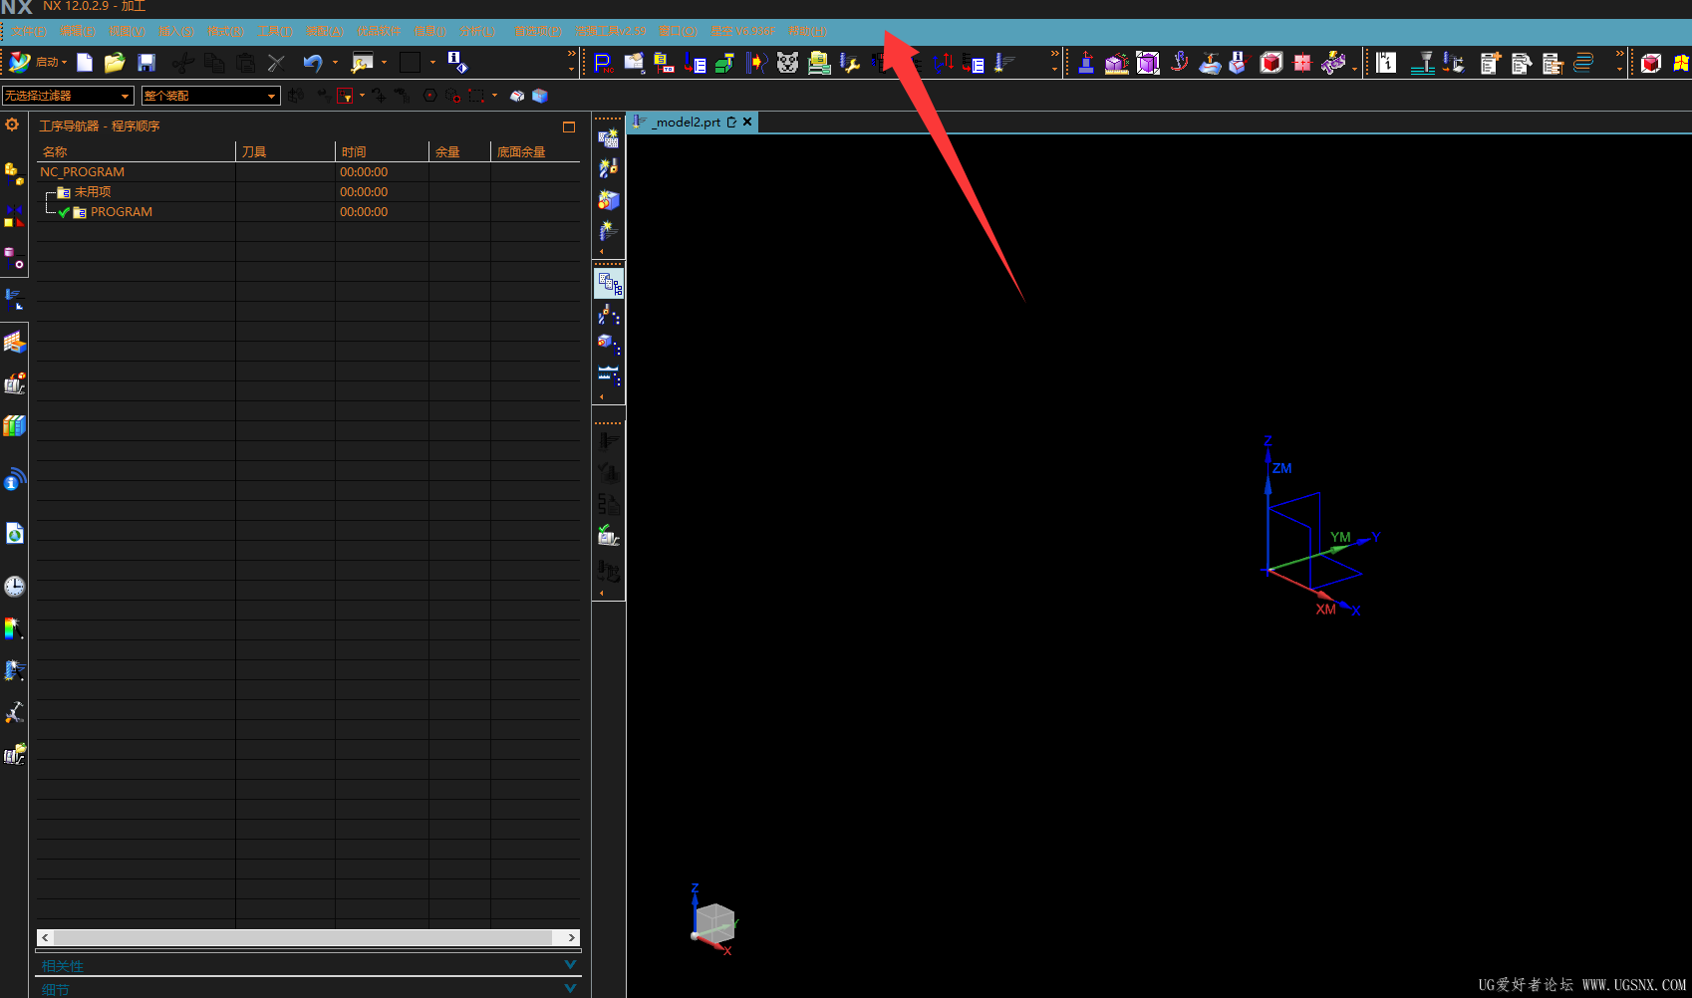Viewport: 1692px width, 998px height.
Task: Click the Create Operation icon
Action: 608,231
